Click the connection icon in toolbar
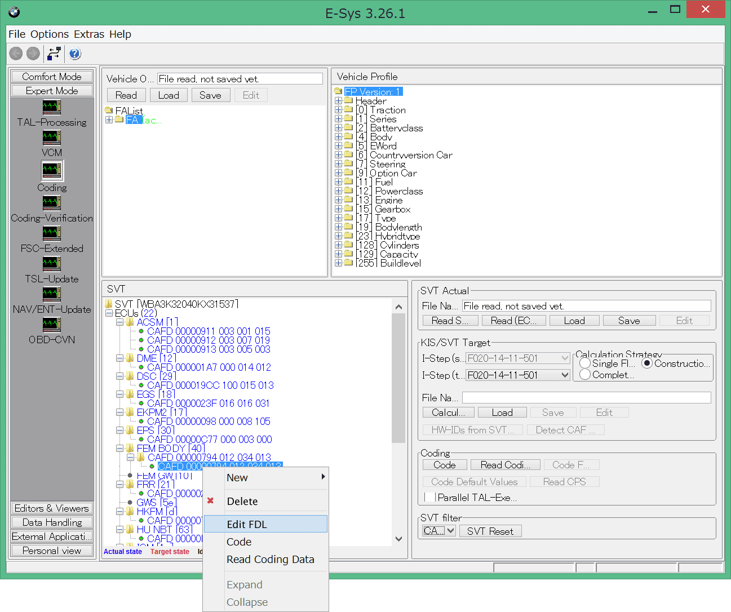The height and width of the screenshot is (612, 731). (54, 54)
